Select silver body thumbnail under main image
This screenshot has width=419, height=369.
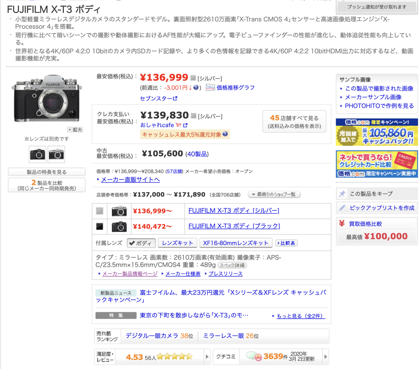pyautogui.click(x=56, y=154)
